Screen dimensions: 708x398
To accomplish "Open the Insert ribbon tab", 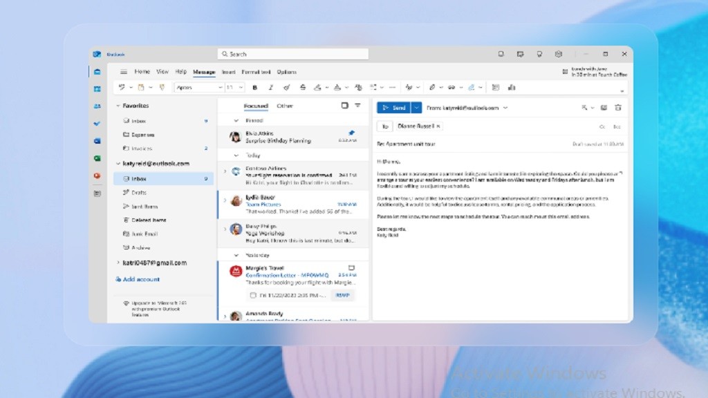I will [x=228, y=72].
